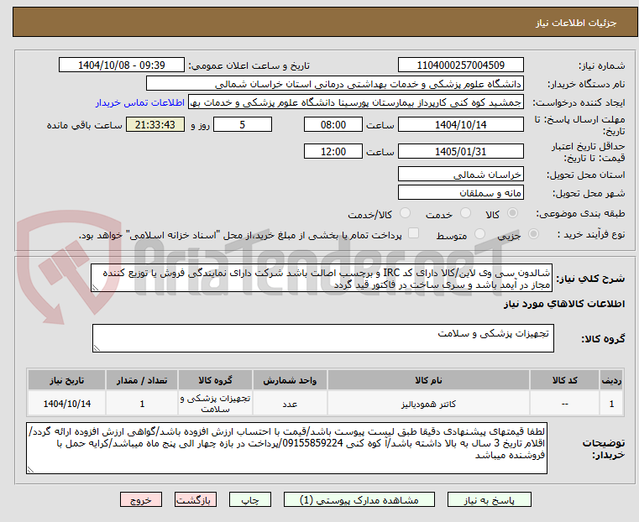Toggle the اسناد خزانه اسلامی payment checkbox
Screen dimensions: 639x522
coord(413,233)
